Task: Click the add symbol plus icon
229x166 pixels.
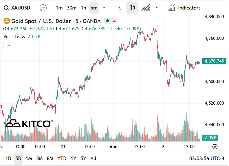Action: coord(43,8)
